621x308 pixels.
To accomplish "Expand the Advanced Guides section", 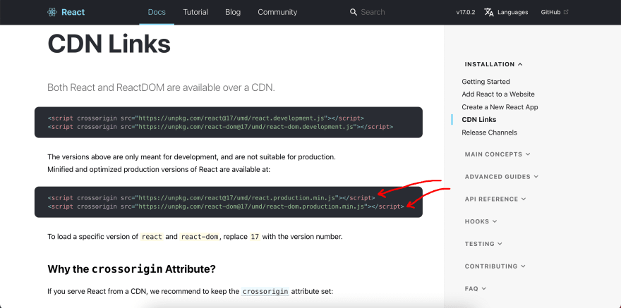I will pos(502,177).
